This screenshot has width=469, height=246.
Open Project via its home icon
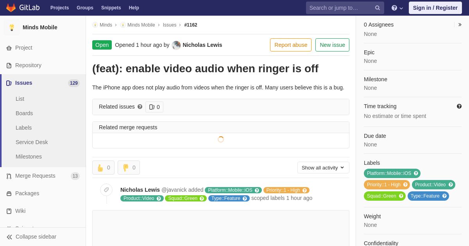point(9,48)
